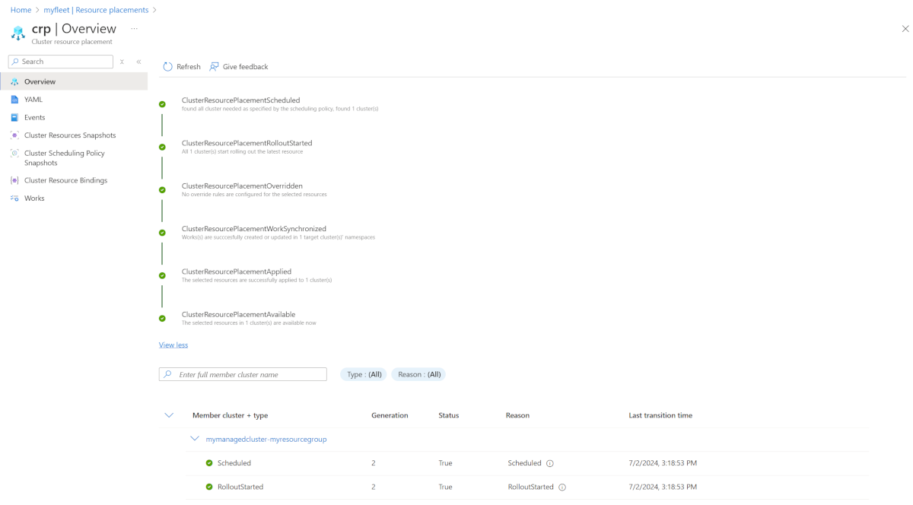Viewport: 913px width, 505px height.
Task: Open Cluster Scheduling Policy Snapshots
Action: click(x=66, y=157)
